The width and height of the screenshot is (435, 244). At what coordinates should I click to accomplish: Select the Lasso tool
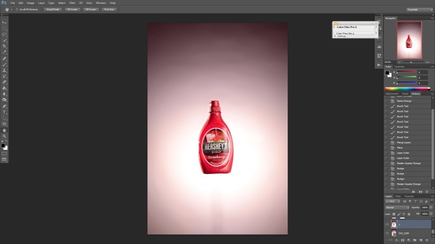click(4, 34)
